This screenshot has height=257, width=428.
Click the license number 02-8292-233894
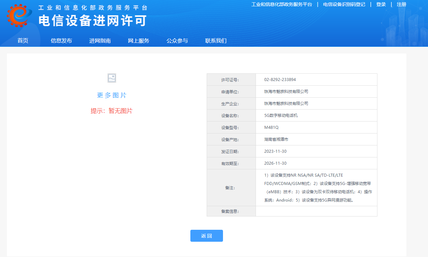(x=280, y=80)
